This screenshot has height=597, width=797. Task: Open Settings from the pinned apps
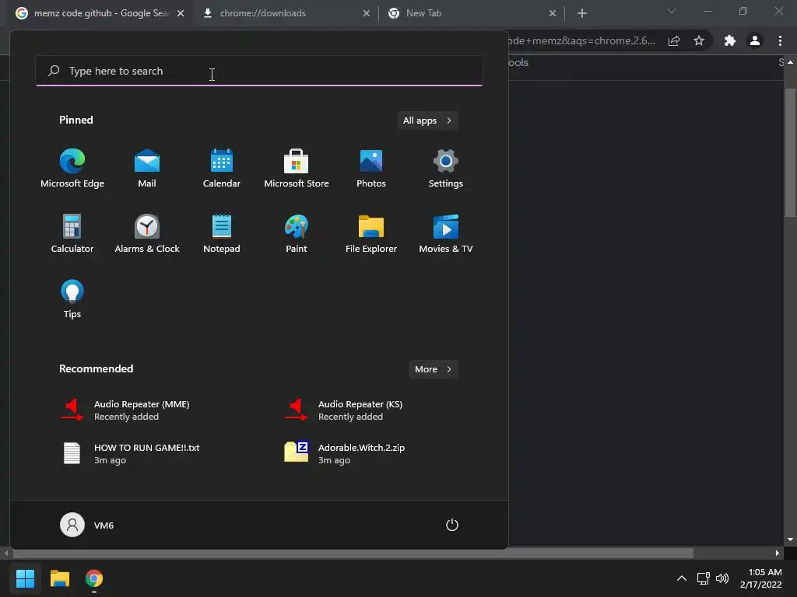click(x=446, y=168)
